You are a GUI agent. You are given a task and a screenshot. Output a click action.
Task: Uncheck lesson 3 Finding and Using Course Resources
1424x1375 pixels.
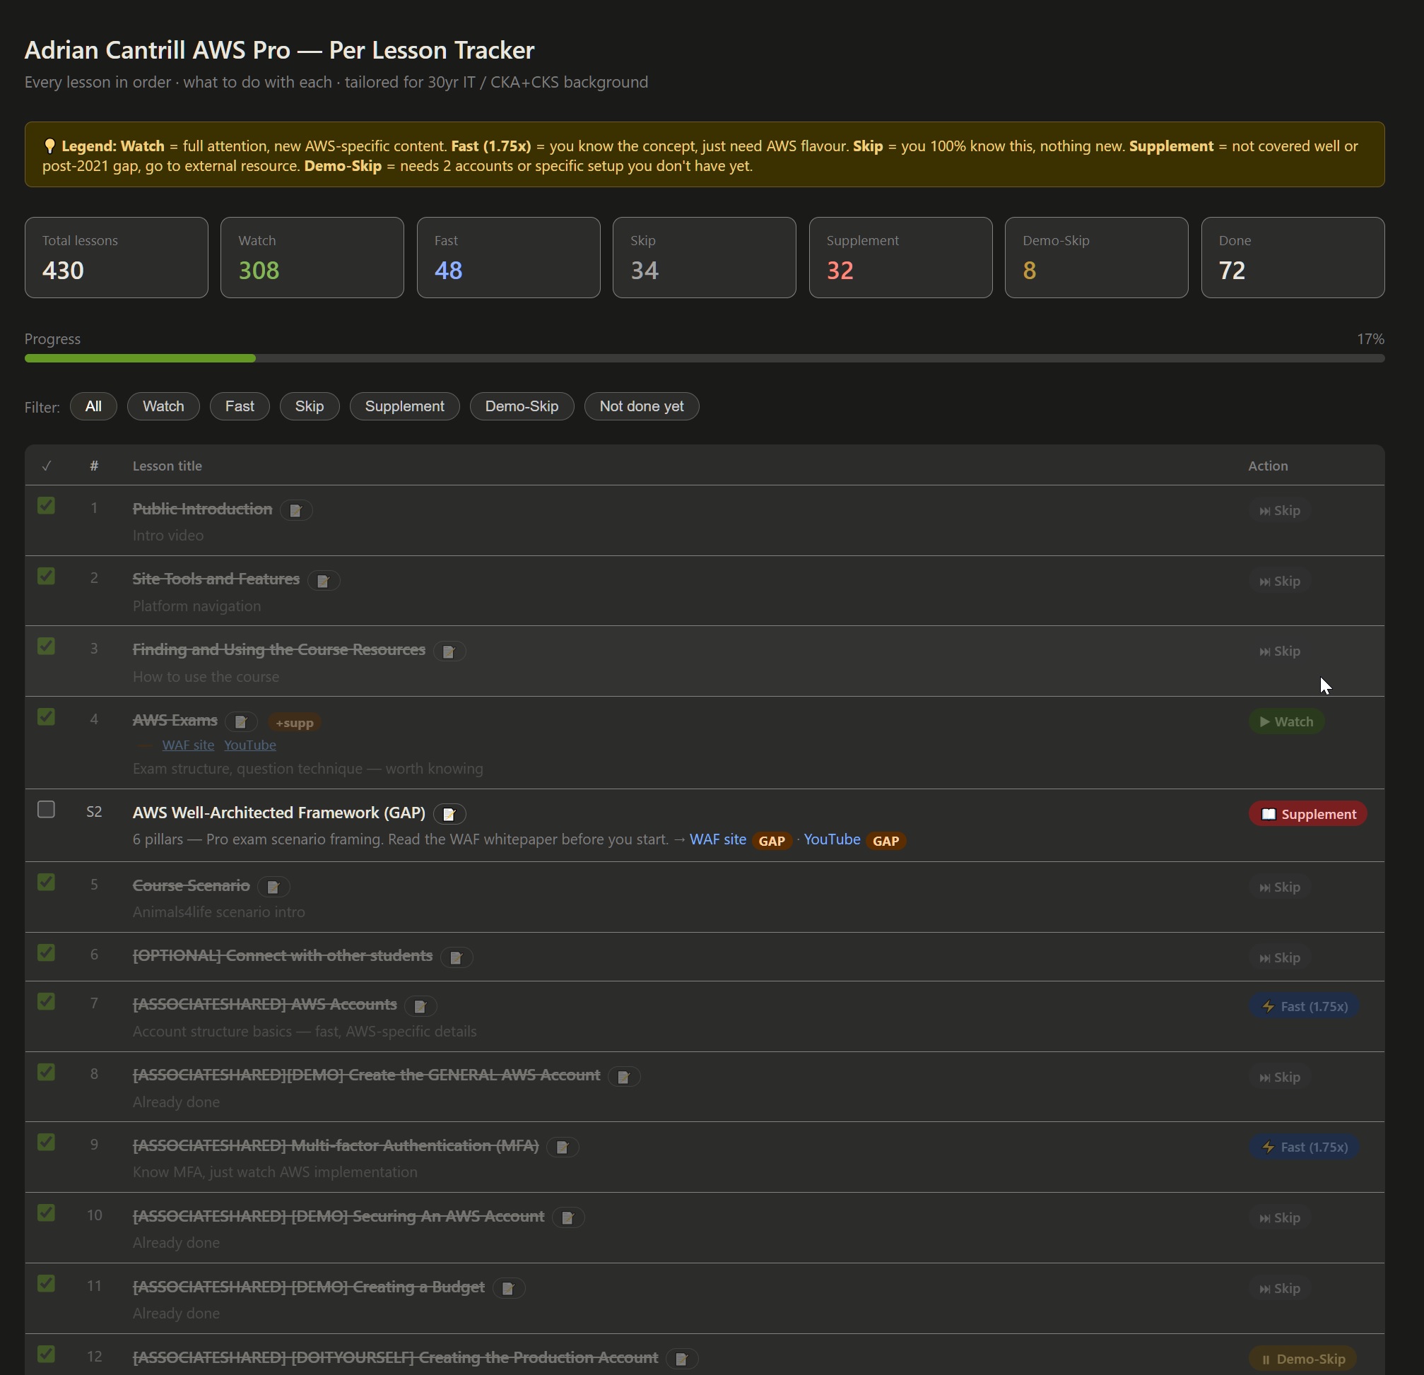pyautogui.click(x=46, y=647)
